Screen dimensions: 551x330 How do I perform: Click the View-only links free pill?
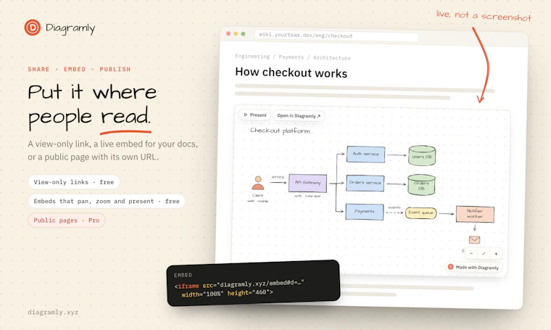pyautogui.click(x=74, y=182)
